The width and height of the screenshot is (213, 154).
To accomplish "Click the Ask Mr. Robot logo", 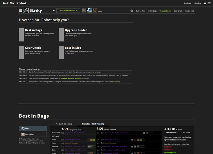I will 15,3.
